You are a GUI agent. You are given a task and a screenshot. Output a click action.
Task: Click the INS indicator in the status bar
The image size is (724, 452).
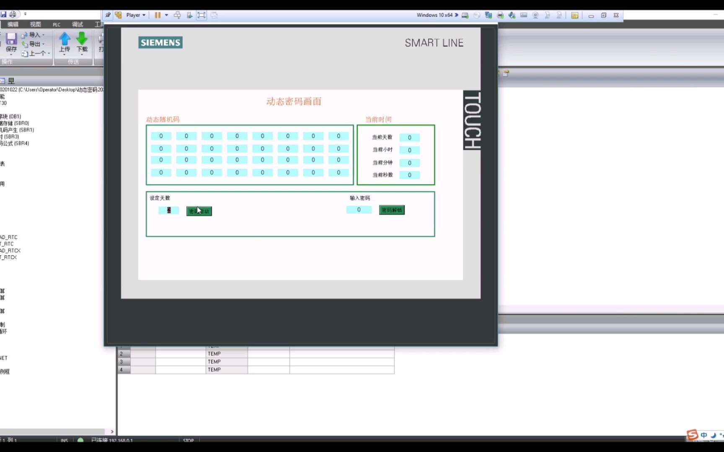[64, 440]
